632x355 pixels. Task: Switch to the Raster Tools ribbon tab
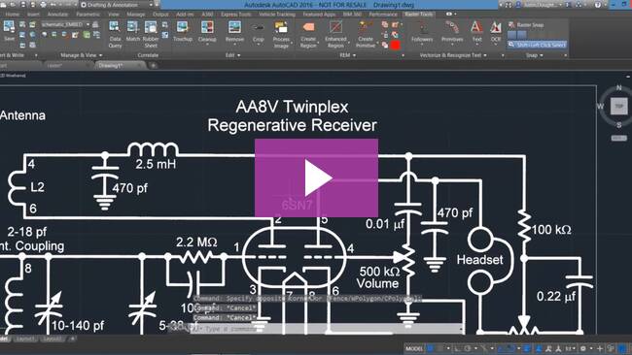point(419,15)
